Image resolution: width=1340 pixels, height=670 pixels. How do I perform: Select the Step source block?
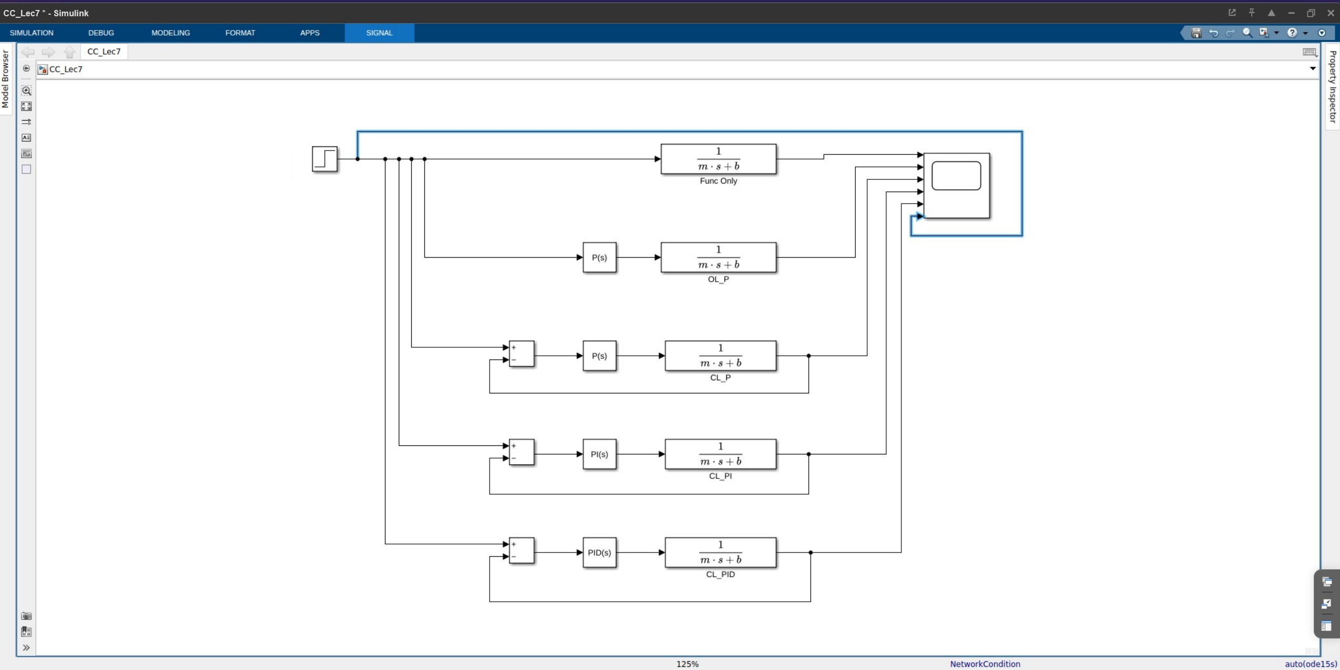325,159
